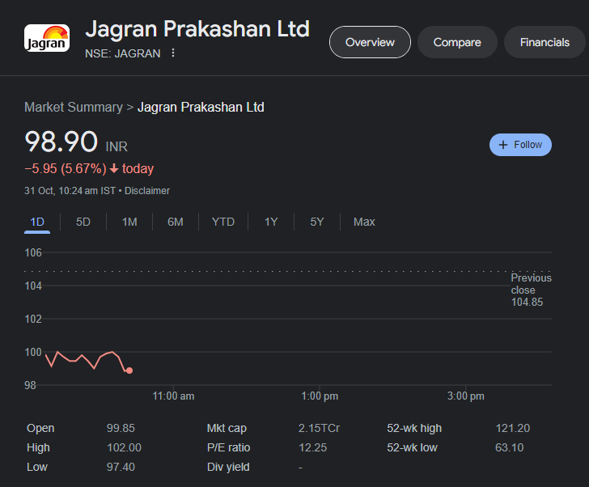The height and width of the screenshot is (487, 589).
Task: Click the 52-wk low value 63.10
Action: [x=510, y=447]
